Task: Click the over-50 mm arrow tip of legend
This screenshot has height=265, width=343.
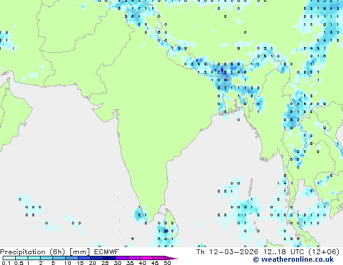Action: coord(171,258)
